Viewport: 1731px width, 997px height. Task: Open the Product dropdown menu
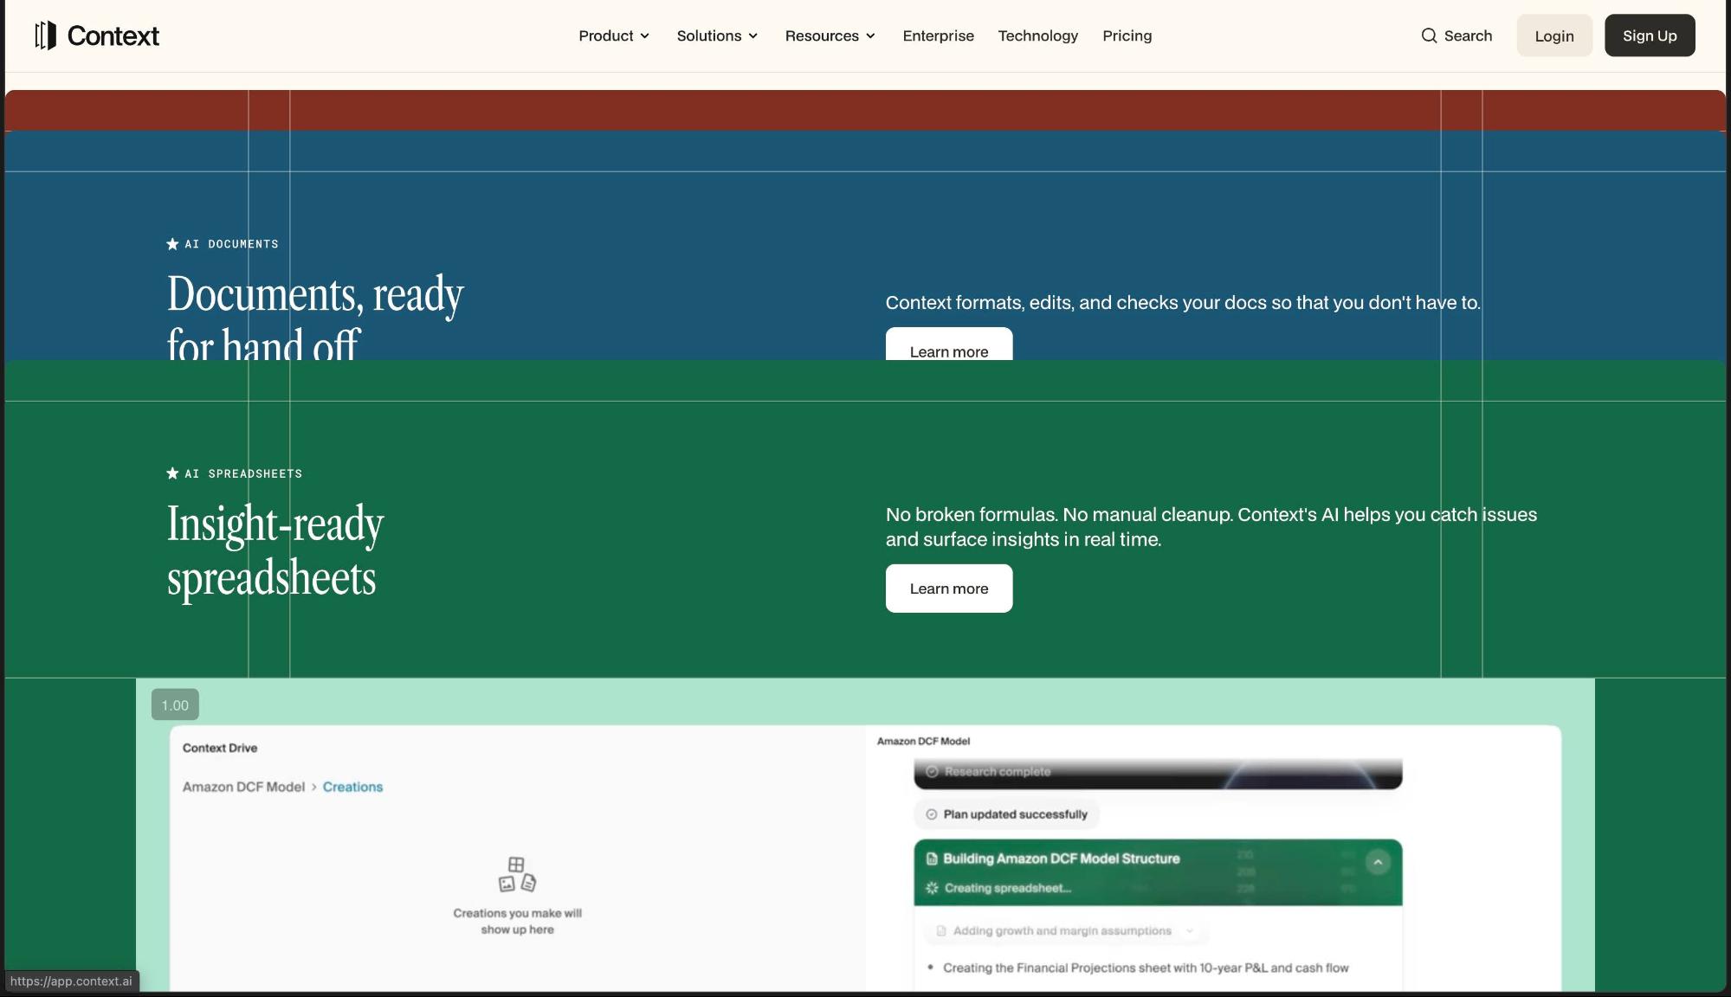[614, 35]
